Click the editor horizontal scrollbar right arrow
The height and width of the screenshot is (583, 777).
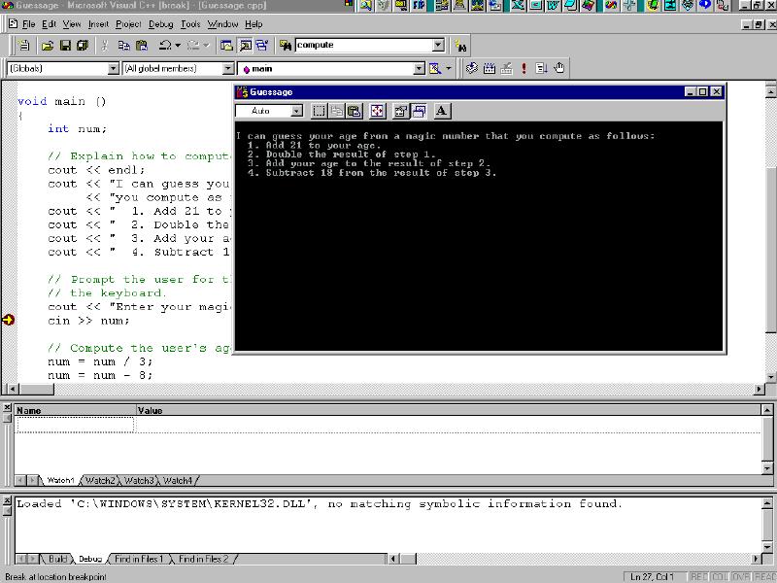point(760,390)
